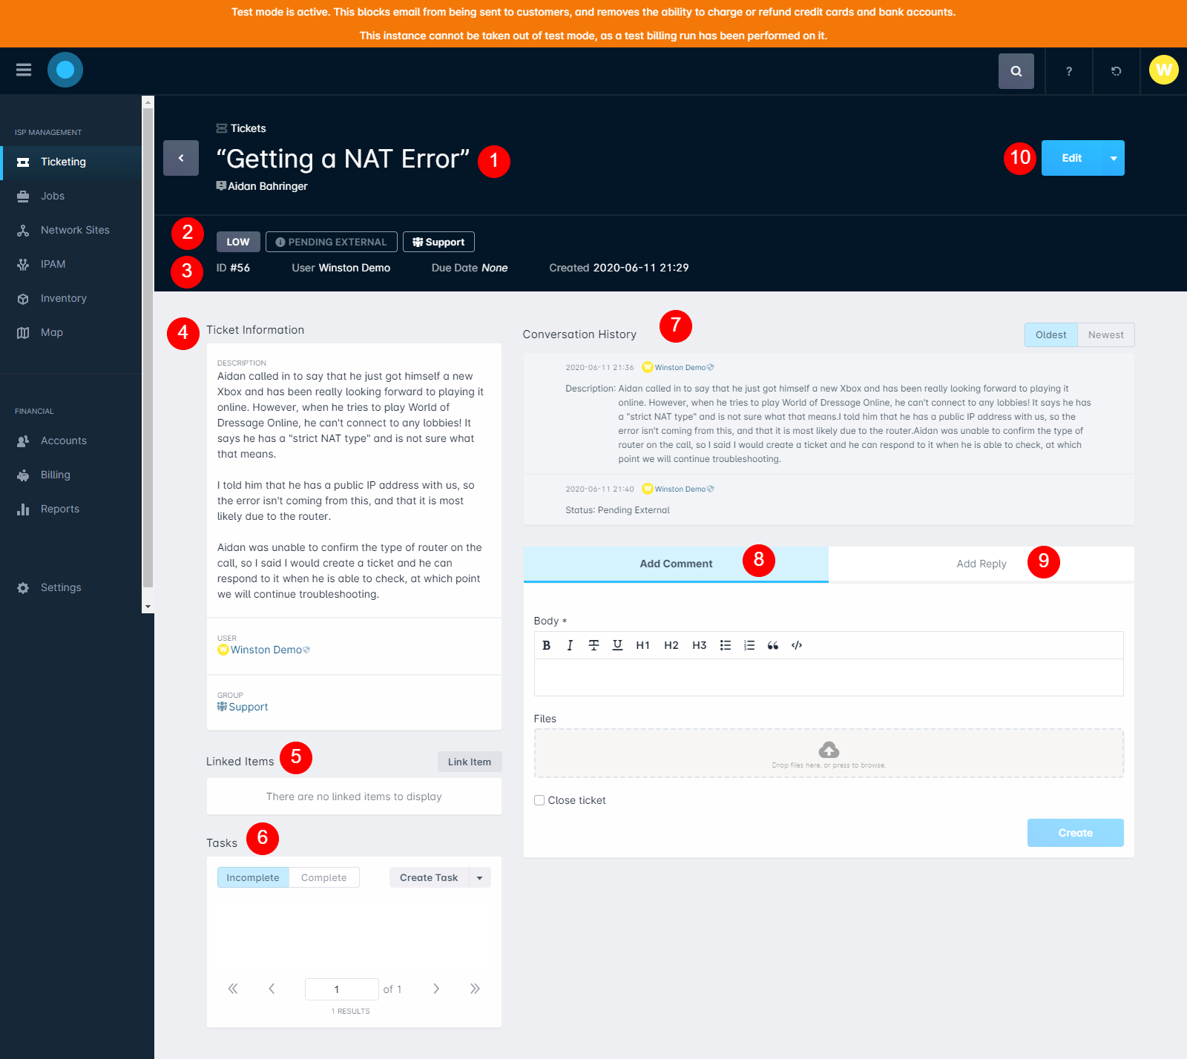Open Network Sites in the sidebar

[x=71, y=230]
